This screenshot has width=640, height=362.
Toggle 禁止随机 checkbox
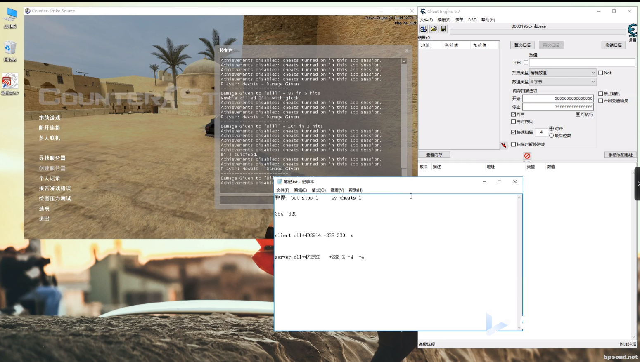point(601,94)
